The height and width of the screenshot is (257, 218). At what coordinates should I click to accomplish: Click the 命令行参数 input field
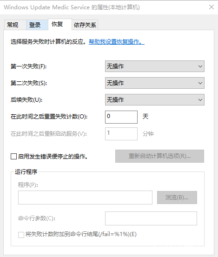pos(151,218)
